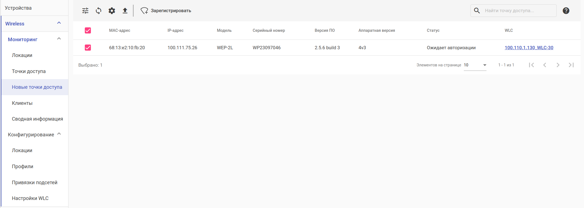Click the Зарегистрировать button
This screenshot has height=208, width=584.
click(x=166, y=11)
